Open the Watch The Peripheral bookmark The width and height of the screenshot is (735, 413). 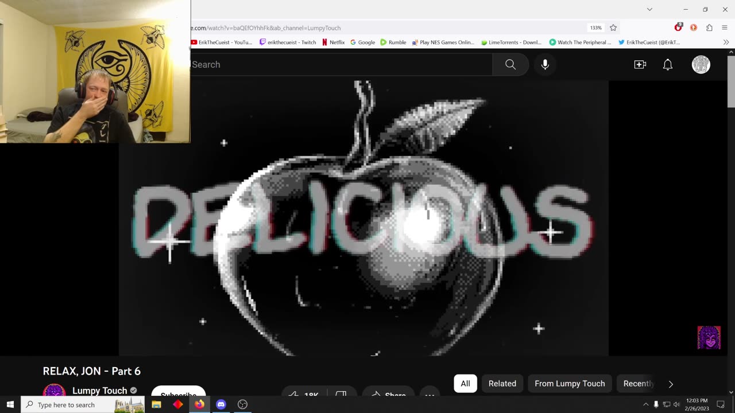581,42
